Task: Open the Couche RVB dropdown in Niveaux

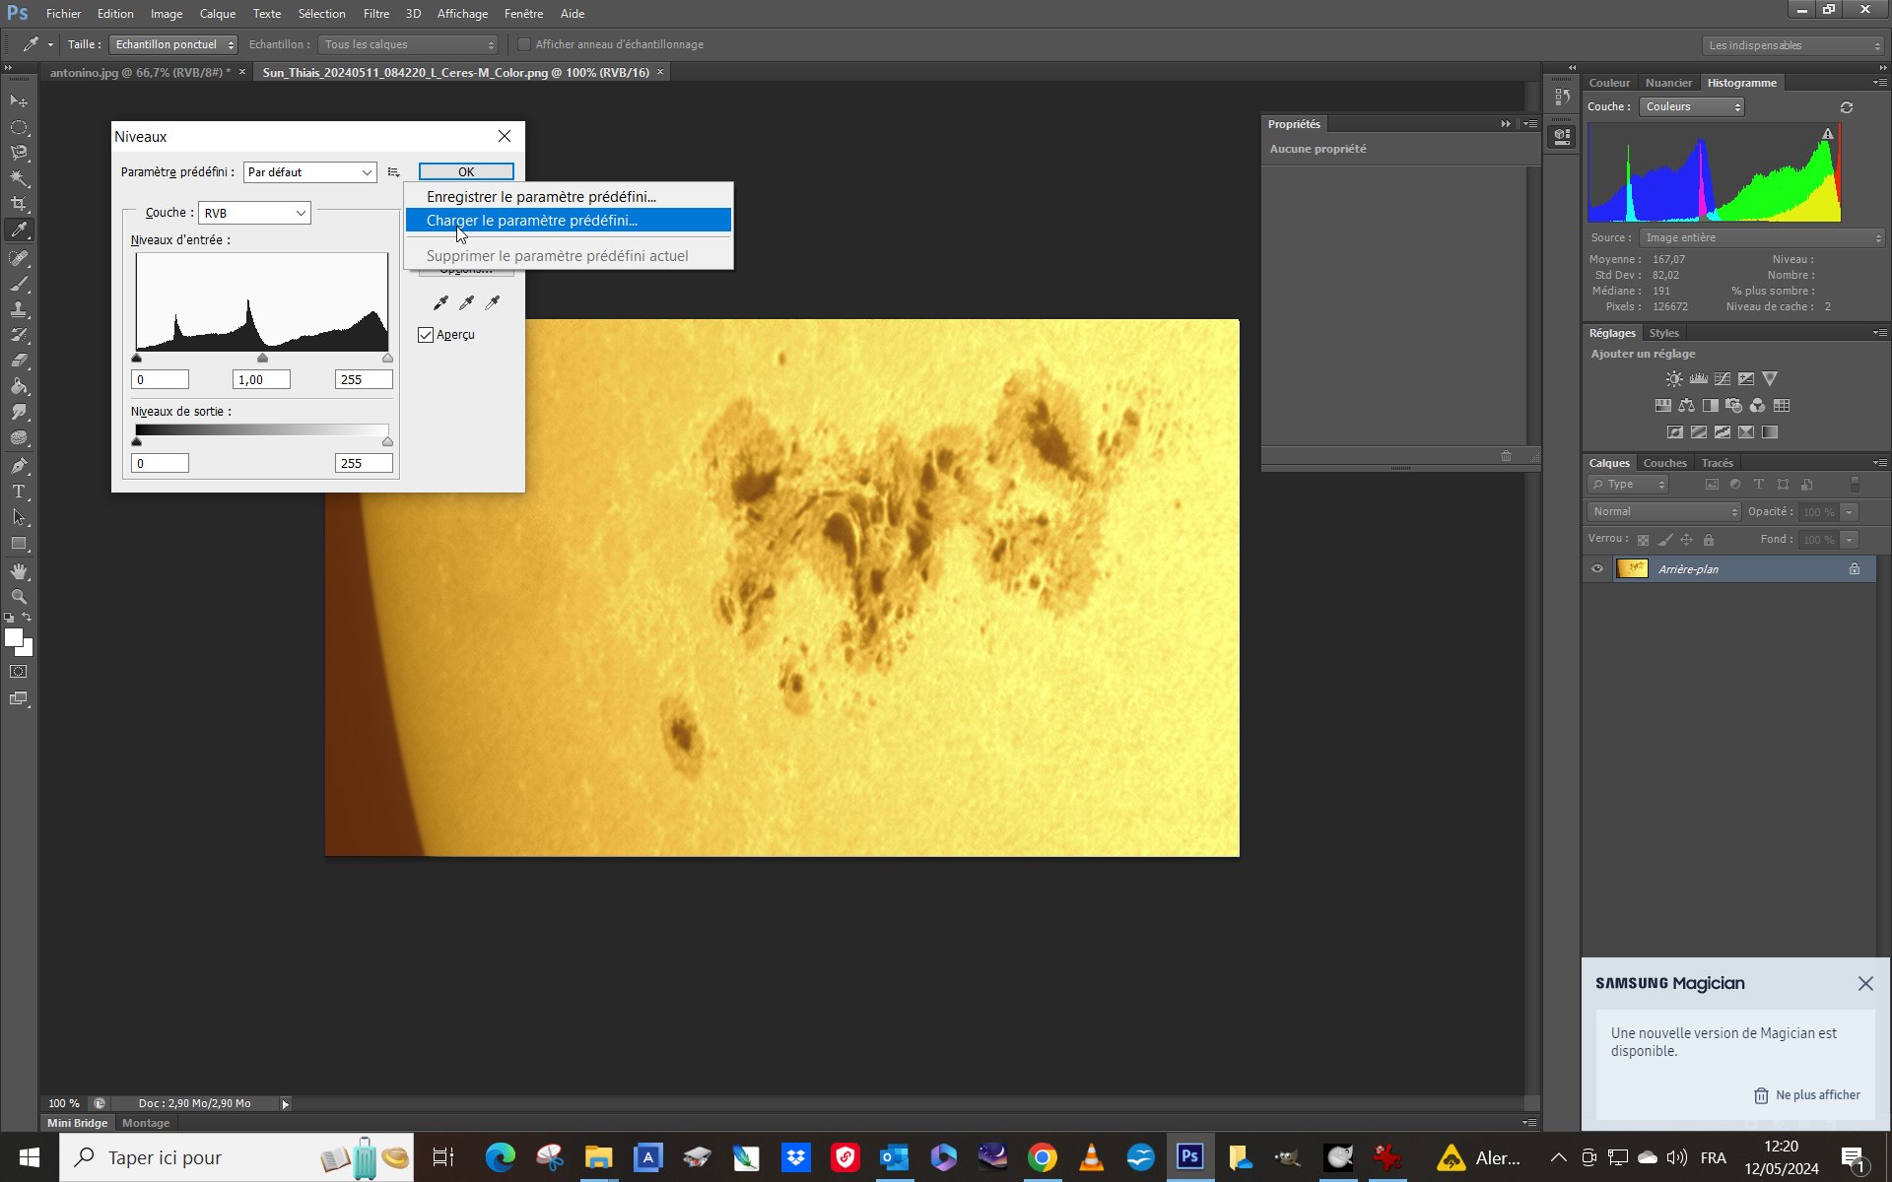Action: [x=254, y=213]
